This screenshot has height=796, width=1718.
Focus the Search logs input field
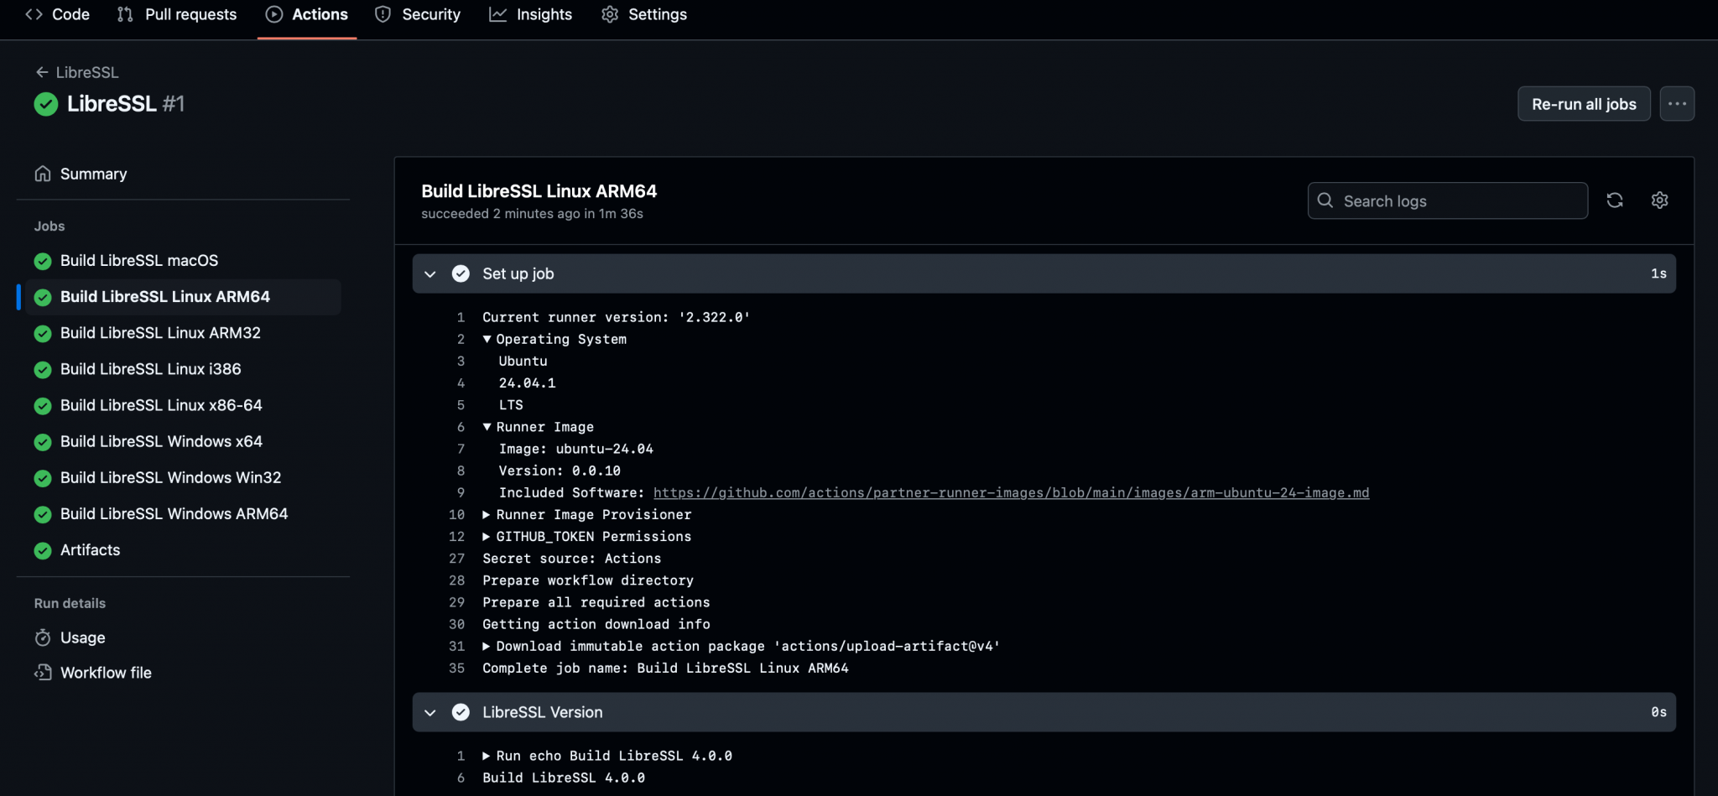(x=1447, y=200)
